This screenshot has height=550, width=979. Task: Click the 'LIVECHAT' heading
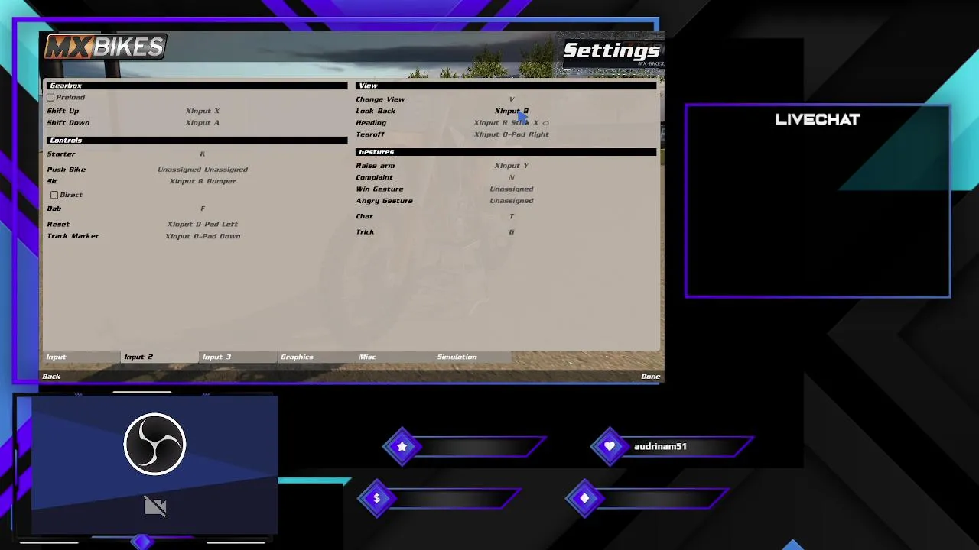[818, 120]
